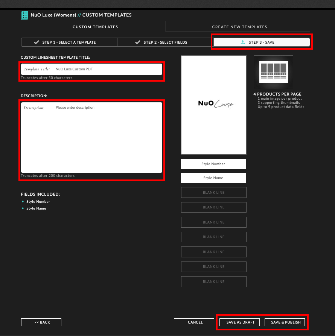Select the Style Number field in the preview
Viewport: 335px width, 336px height.
[213, 164]
